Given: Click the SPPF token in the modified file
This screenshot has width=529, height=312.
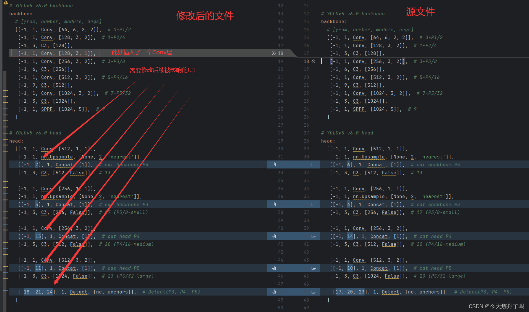Looking at the screenshot, I should [x=47, y=109].
